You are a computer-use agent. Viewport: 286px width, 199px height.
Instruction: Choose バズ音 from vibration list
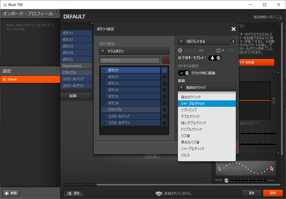207,136
